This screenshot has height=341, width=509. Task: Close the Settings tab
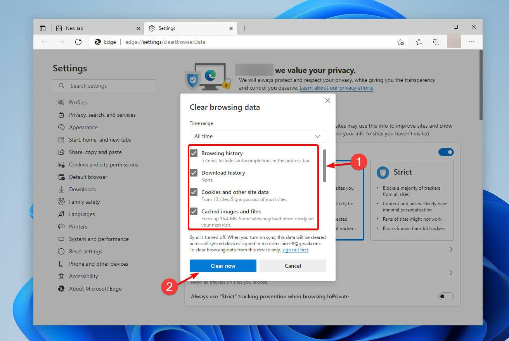point(231,28)
